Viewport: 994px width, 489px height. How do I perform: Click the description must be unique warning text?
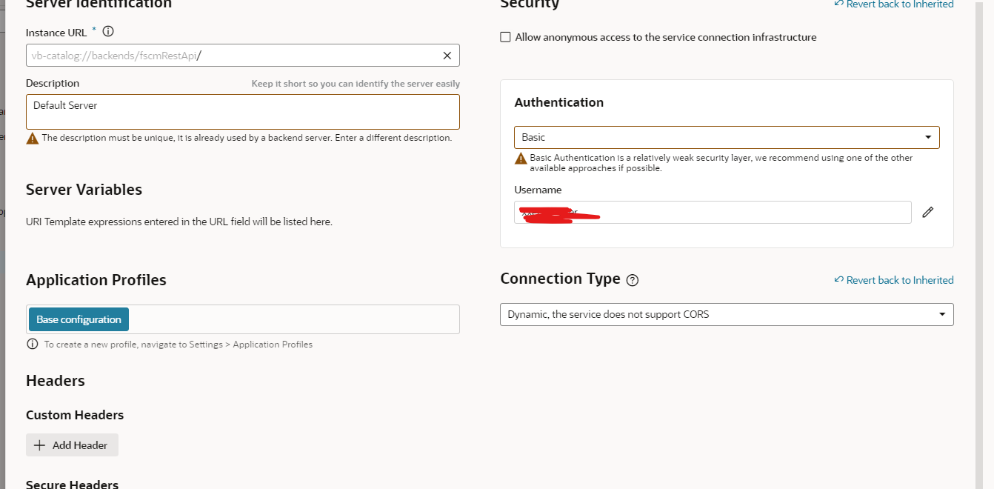[x=247, y=138]
